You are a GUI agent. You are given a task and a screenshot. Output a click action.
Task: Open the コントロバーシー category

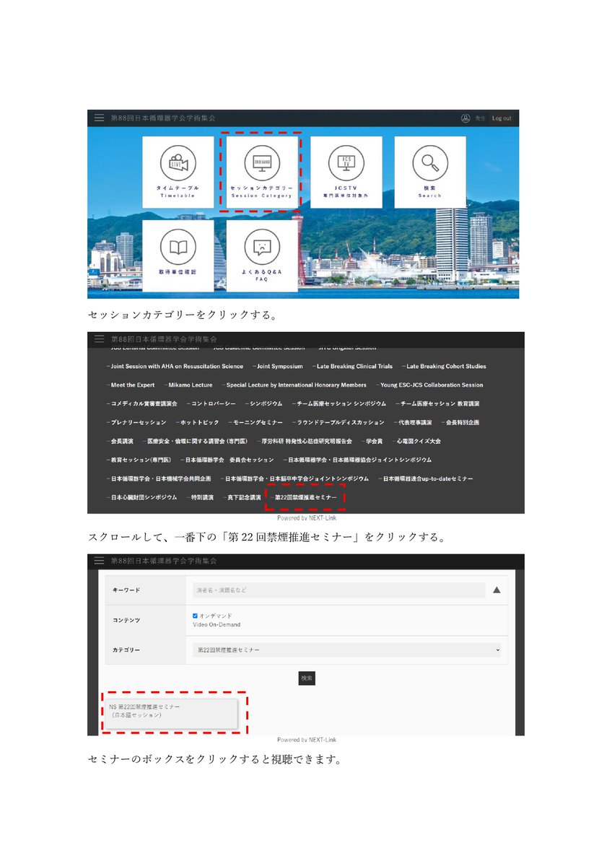[x=211, y=404]
